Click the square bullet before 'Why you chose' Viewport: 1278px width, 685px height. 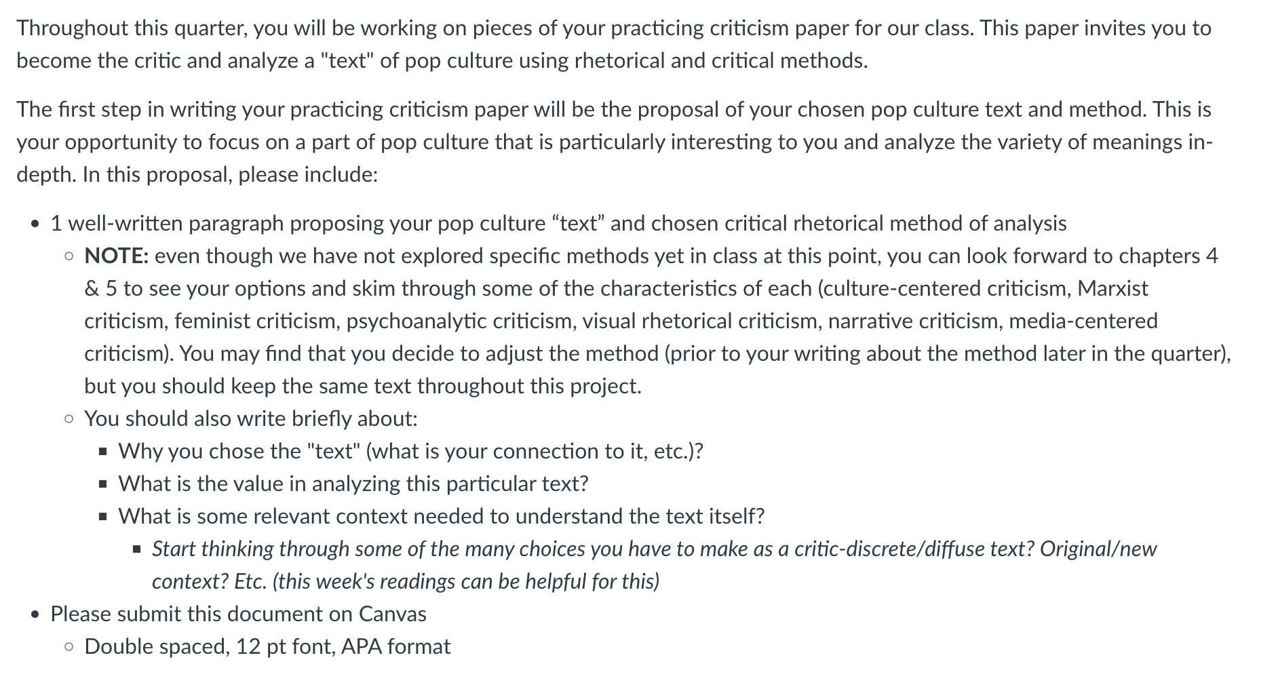coord(102,452)
